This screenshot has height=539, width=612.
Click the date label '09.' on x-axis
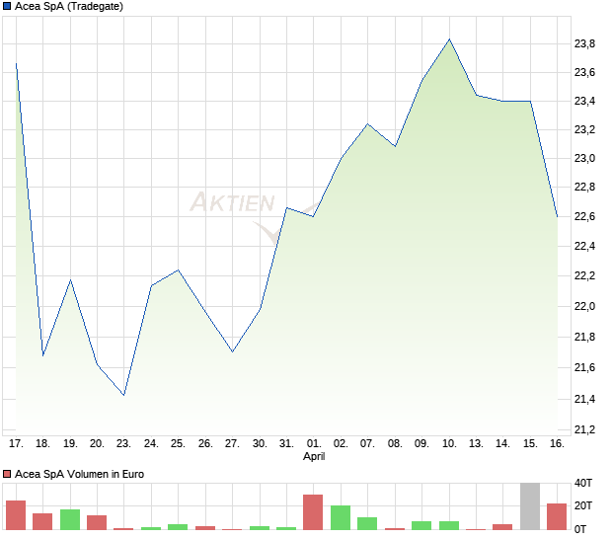[x=421, y=444]
